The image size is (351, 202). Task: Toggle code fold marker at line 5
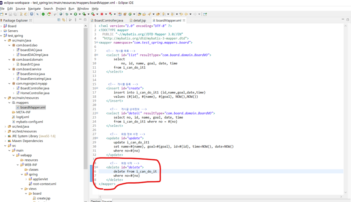pos(97,42)
